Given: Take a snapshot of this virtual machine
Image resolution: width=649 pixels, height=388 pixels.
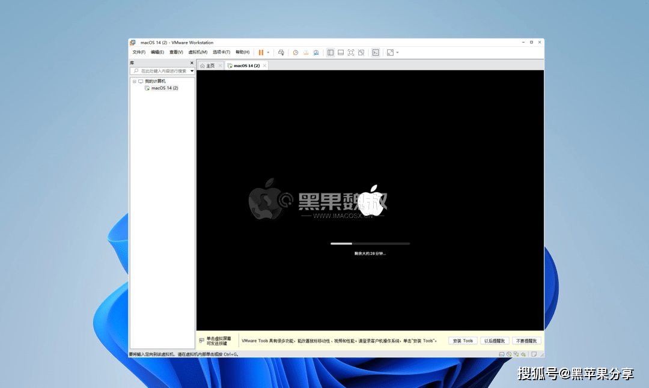Looking at the screenshot, I should click(x=296, y=52).
